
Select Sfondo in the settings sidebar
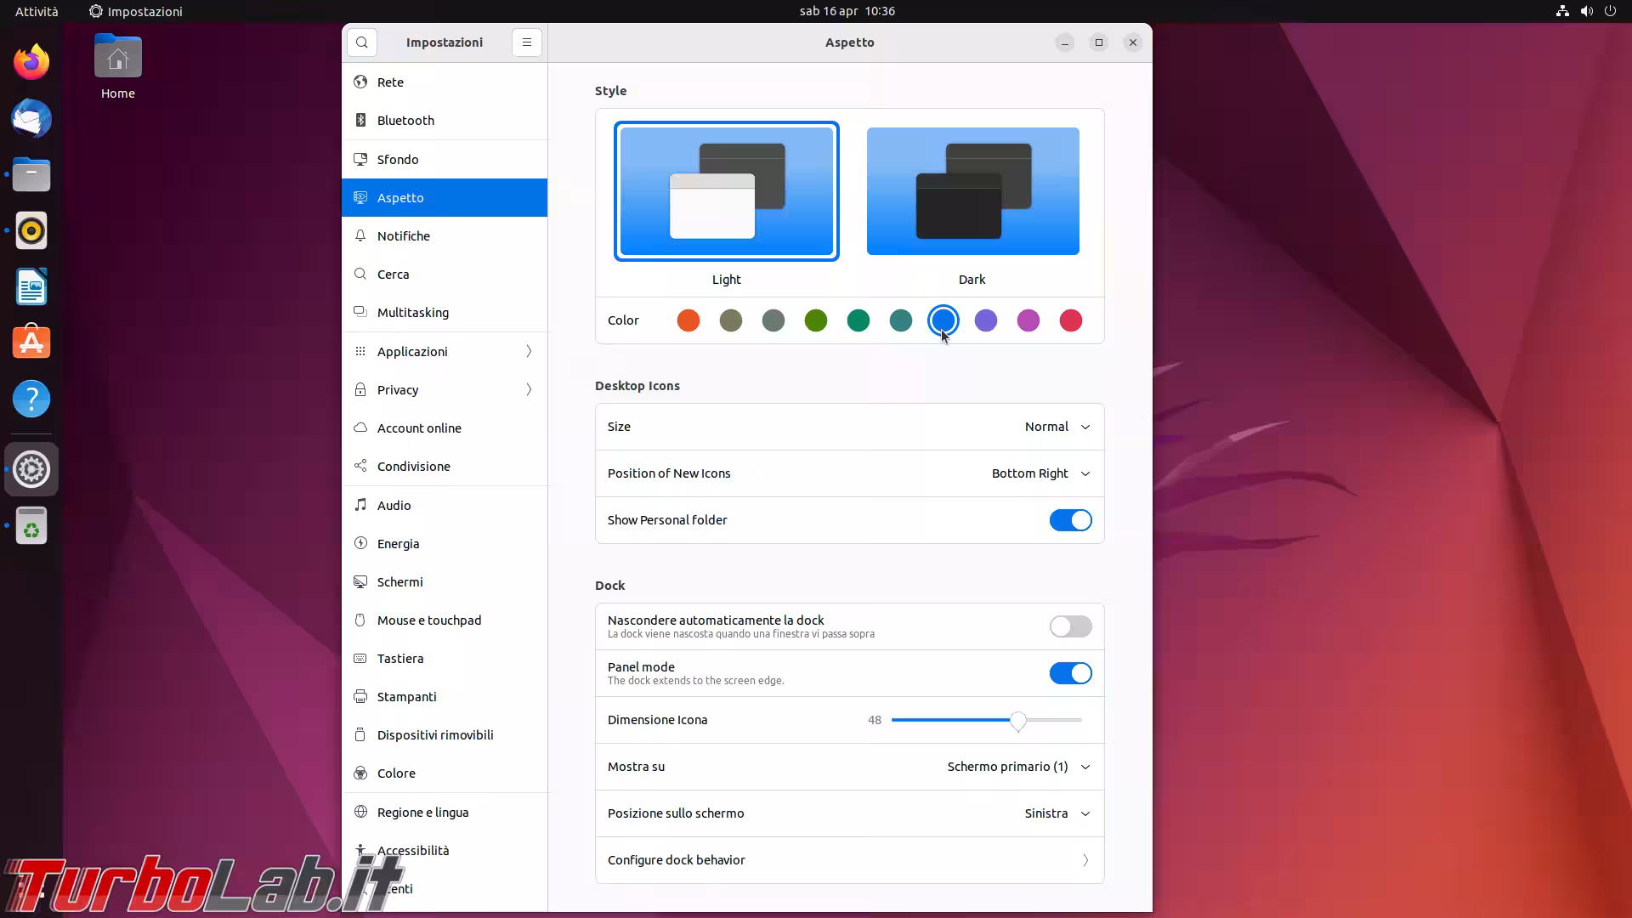point(398,159)
